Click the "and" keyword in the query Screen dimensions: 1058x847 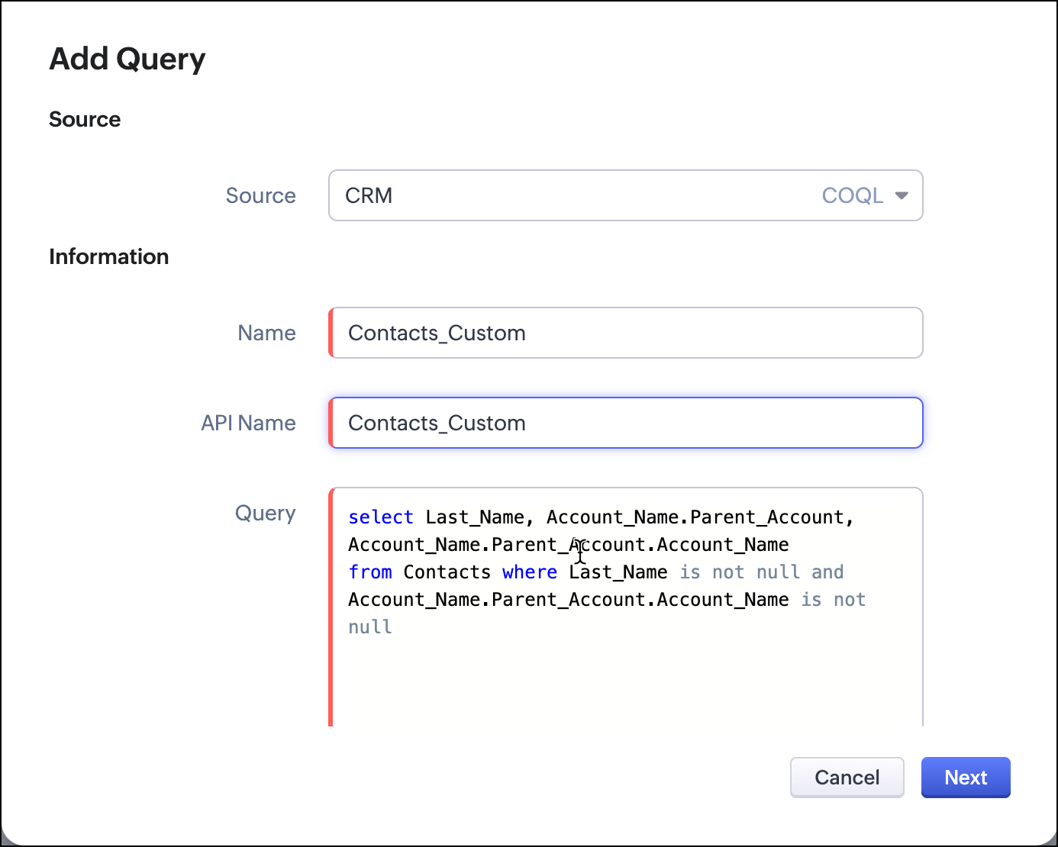point(827,572)
